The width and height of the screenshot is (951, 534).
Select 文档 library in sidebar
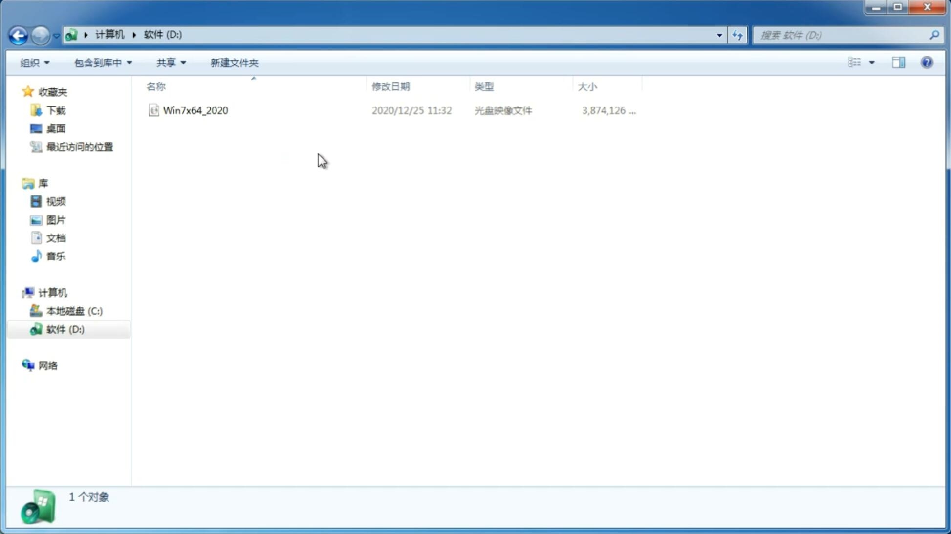56,237
